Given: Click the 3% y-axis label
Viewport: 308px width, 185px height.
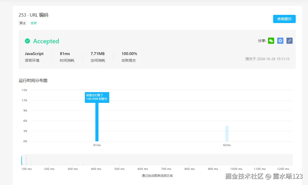Looking at the screenshot, I should click(x=25, y=131).
